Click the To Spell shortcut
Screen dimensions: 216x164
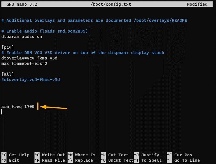151,160
